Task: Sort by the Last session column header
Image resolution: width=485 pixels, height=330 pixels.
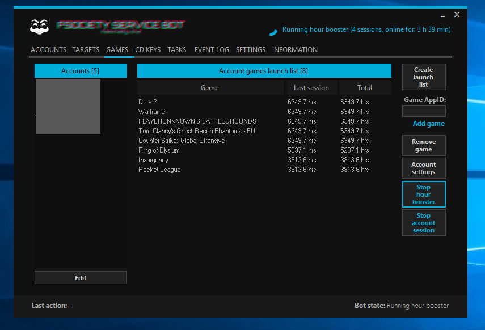Action: pos(311,88)
